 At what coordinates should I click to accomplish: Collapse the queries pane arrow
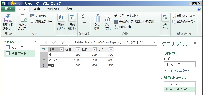[36, 41]
